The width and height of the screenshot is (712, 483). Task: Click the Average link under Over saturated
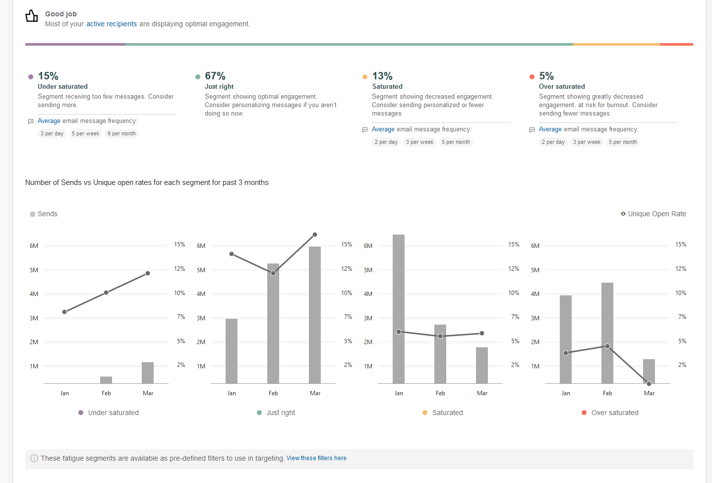550,129
